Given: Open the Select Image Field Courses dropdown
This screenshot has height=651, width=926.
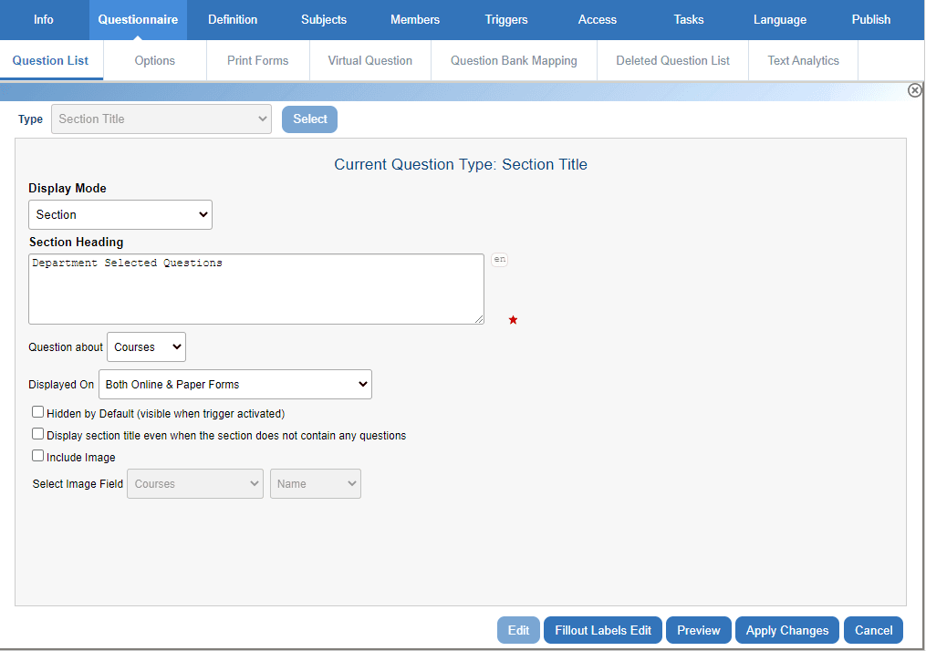Looking at the screenshot, I should [x=195, y=484].
